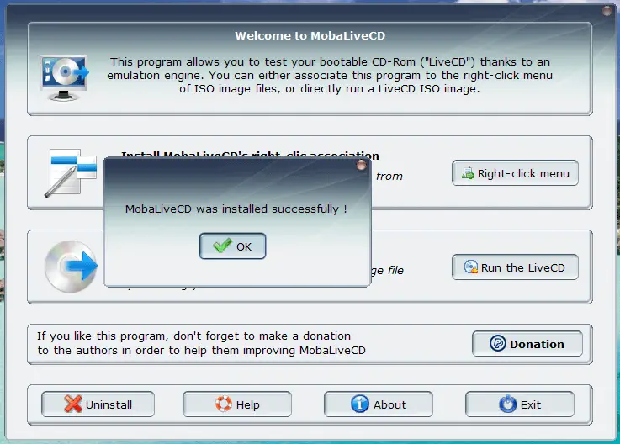The height and width of the screenshot is (444, 620).
Task: Click the program description paragraph
Action: click(x=330, y=75)
